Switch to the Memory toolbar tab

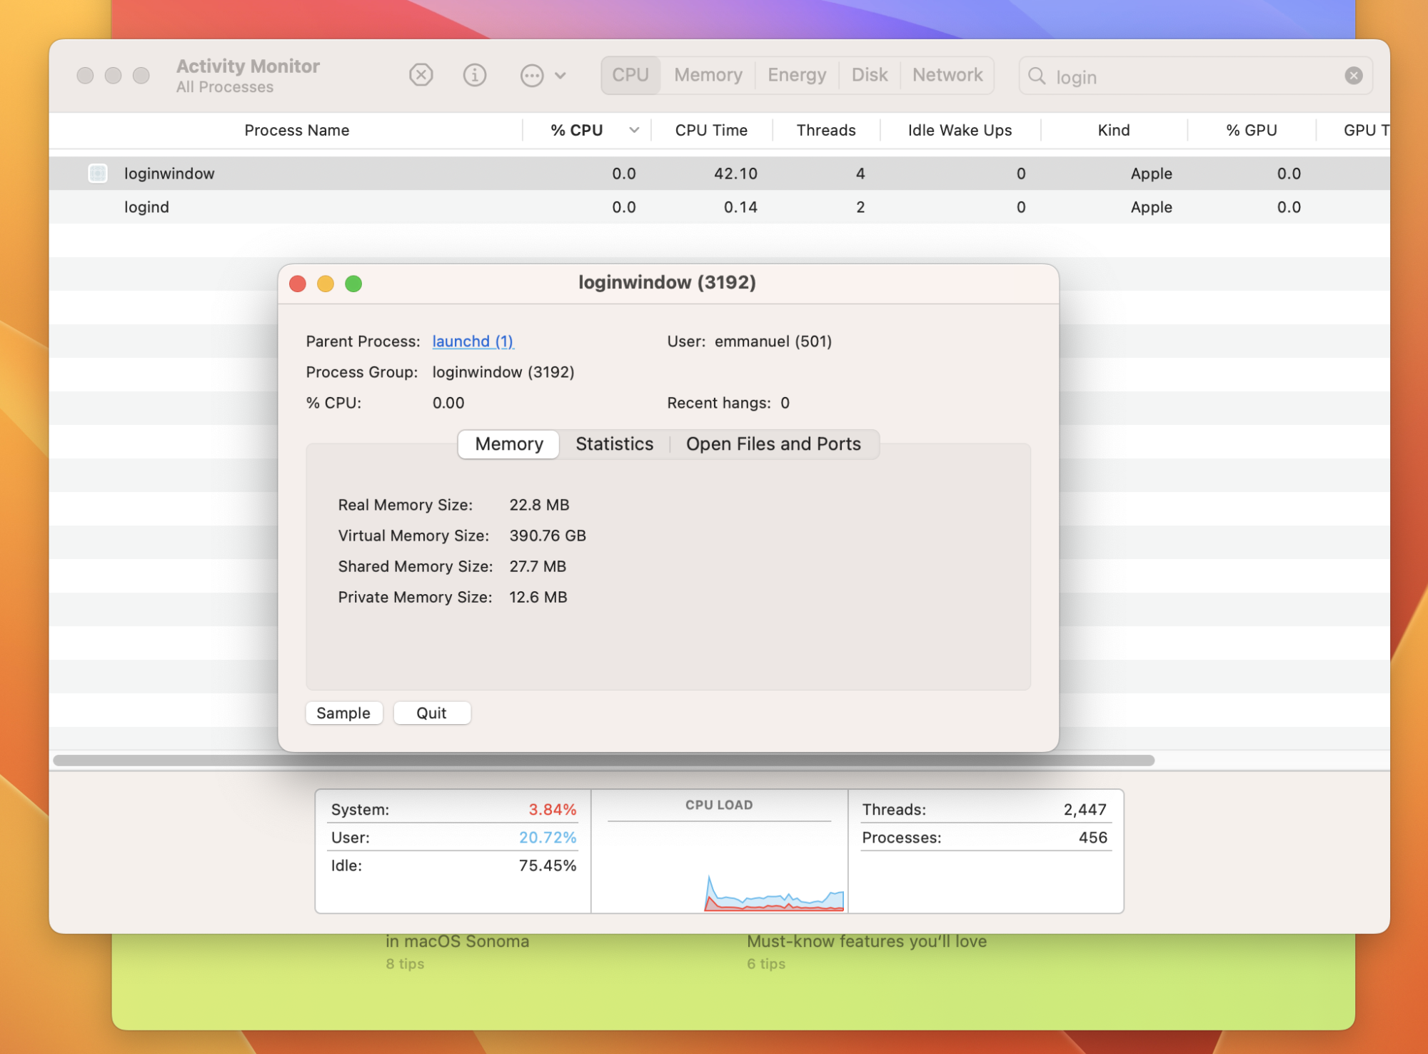708,75
